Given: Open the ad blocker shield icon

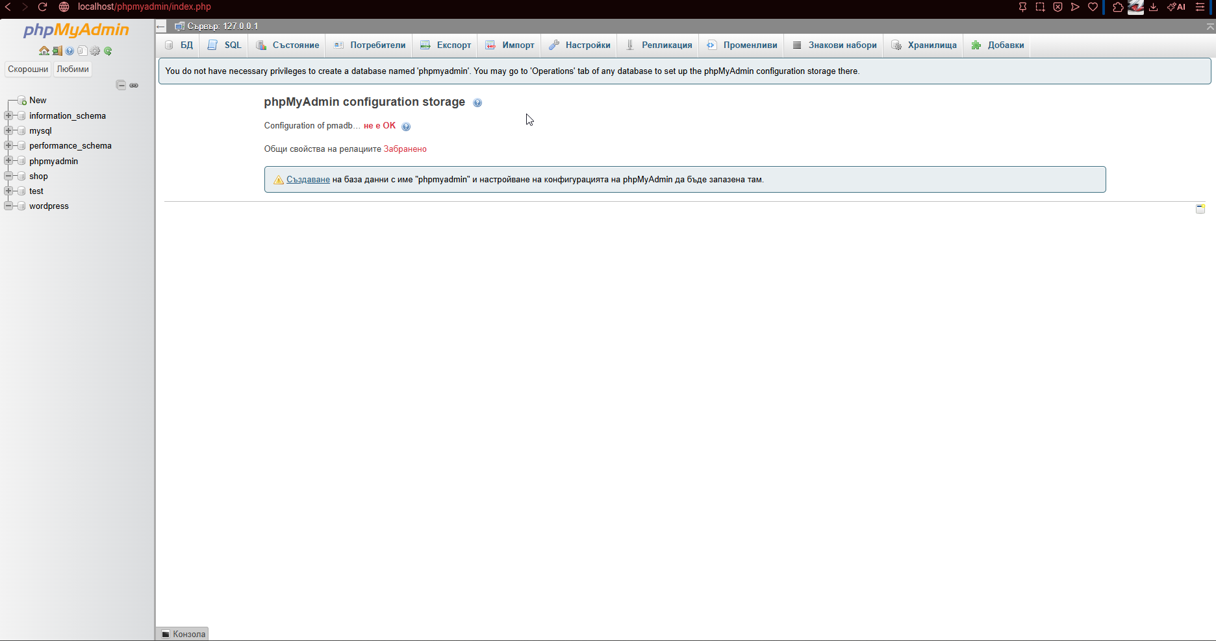Looking at the screenshot, I should (x=1058, y=7).
